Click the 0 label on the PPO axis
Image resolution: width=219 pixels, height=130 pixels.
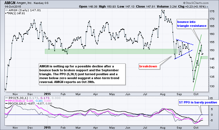[212, 115]
